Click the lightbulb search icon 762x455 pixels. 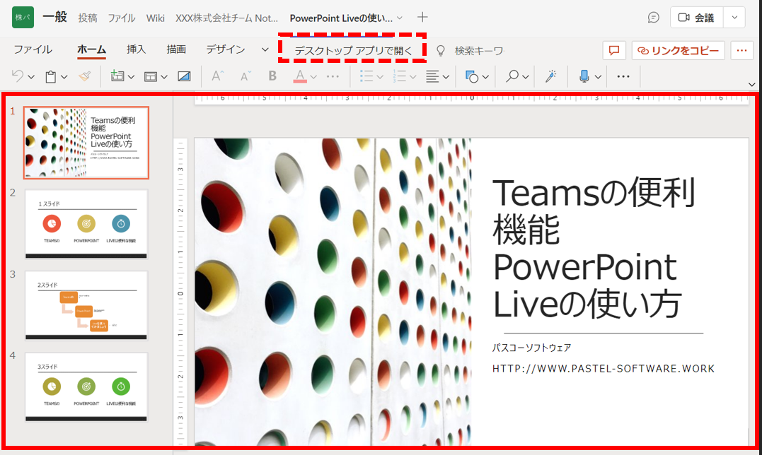[440, 50]
